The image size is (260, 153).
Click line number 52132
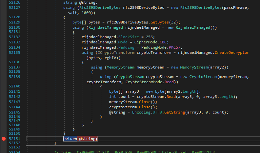15,37
